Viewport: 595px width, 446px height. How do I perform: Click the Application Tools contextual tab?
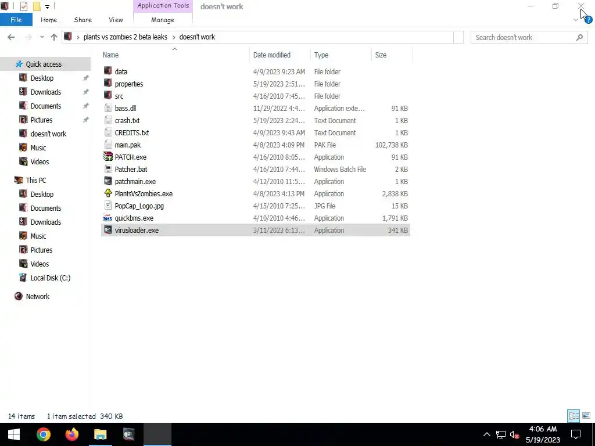click(x=163, y=6)
